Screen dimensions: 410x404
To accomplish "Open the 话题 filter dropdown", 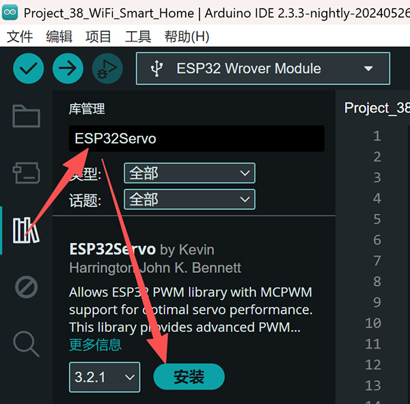I will tap(189, 199).
